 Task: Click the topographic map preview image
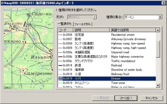coord(29,49)
